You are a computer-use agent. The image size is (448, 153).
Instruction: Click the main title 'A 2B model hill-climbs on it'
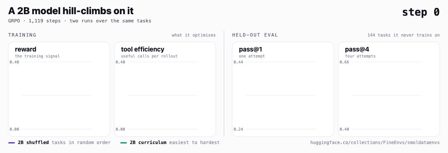pos(71,11)
